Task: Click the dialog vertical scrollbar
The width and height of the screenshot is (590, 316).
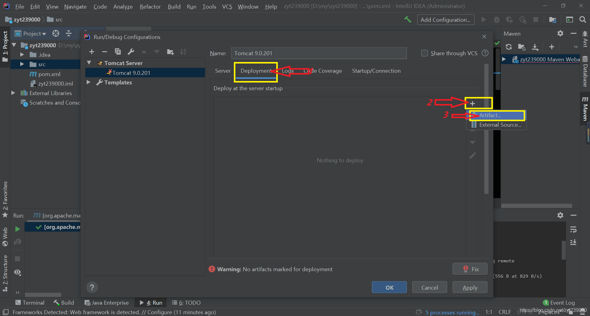Action: click(x=486, y=129)
